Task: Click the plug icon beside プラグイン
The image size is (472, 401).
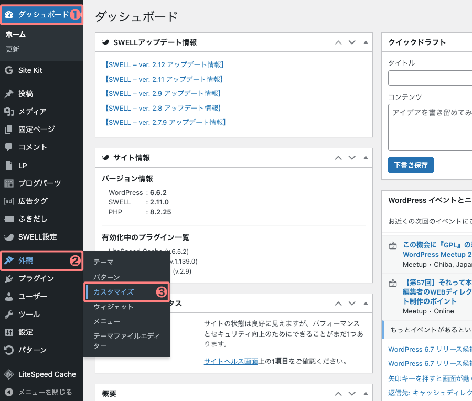Action: pos(9,279)
